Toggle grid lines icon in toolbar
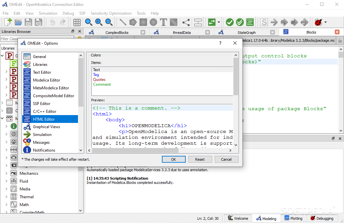The width and height of the screenshot is (344, 223). [x=77, y=22]
